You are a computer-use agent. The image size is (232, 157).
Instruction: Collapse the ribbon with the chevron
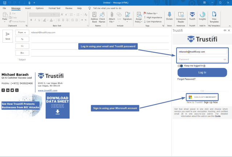pyautogui.click(x=229, y=26)
